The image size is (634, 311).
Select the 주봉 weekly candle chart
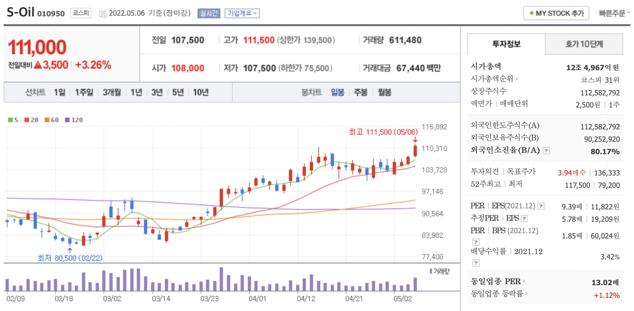[361, 92]
